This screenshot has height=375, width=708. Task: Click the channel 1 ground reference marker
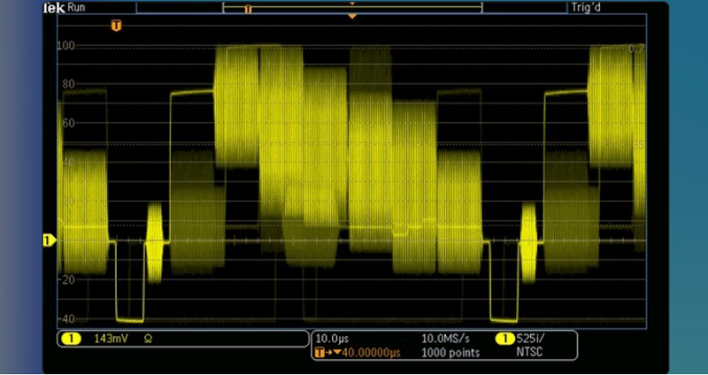coord(50,240)
